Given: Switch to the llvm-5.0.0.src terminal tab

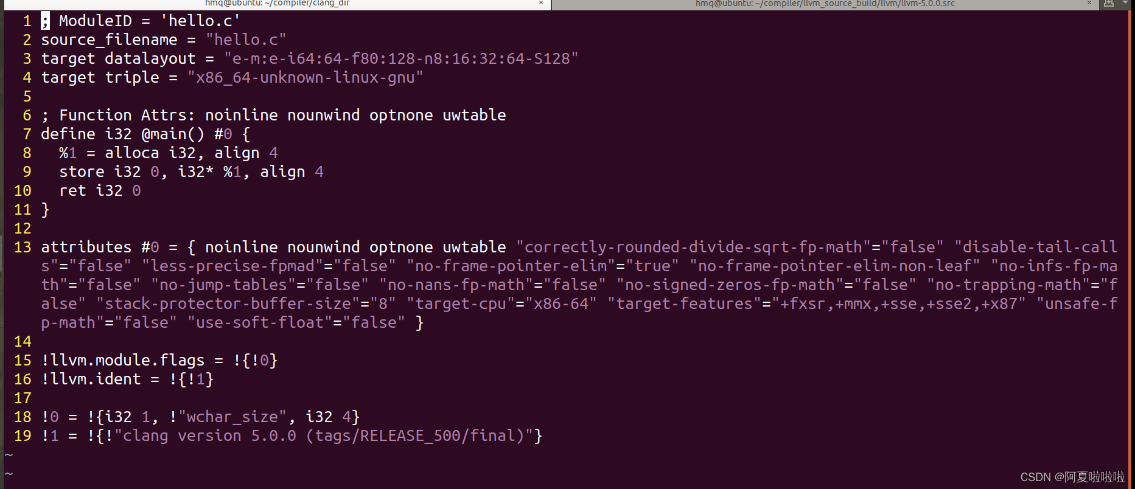Looking at the screenshot, I should [x=825, y=4].
